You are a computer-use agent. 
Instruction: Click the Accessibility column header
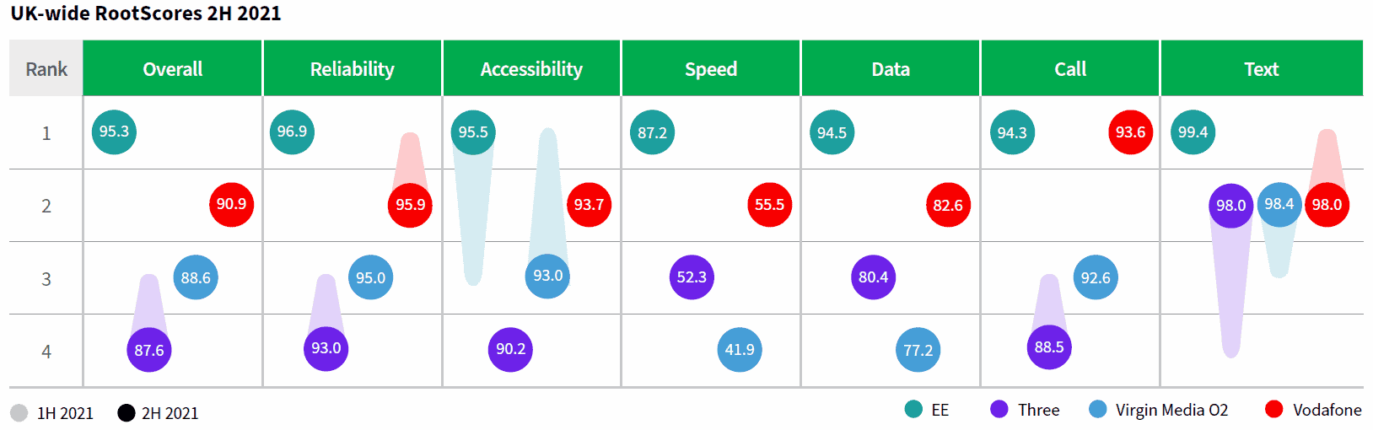click(531, 69)
